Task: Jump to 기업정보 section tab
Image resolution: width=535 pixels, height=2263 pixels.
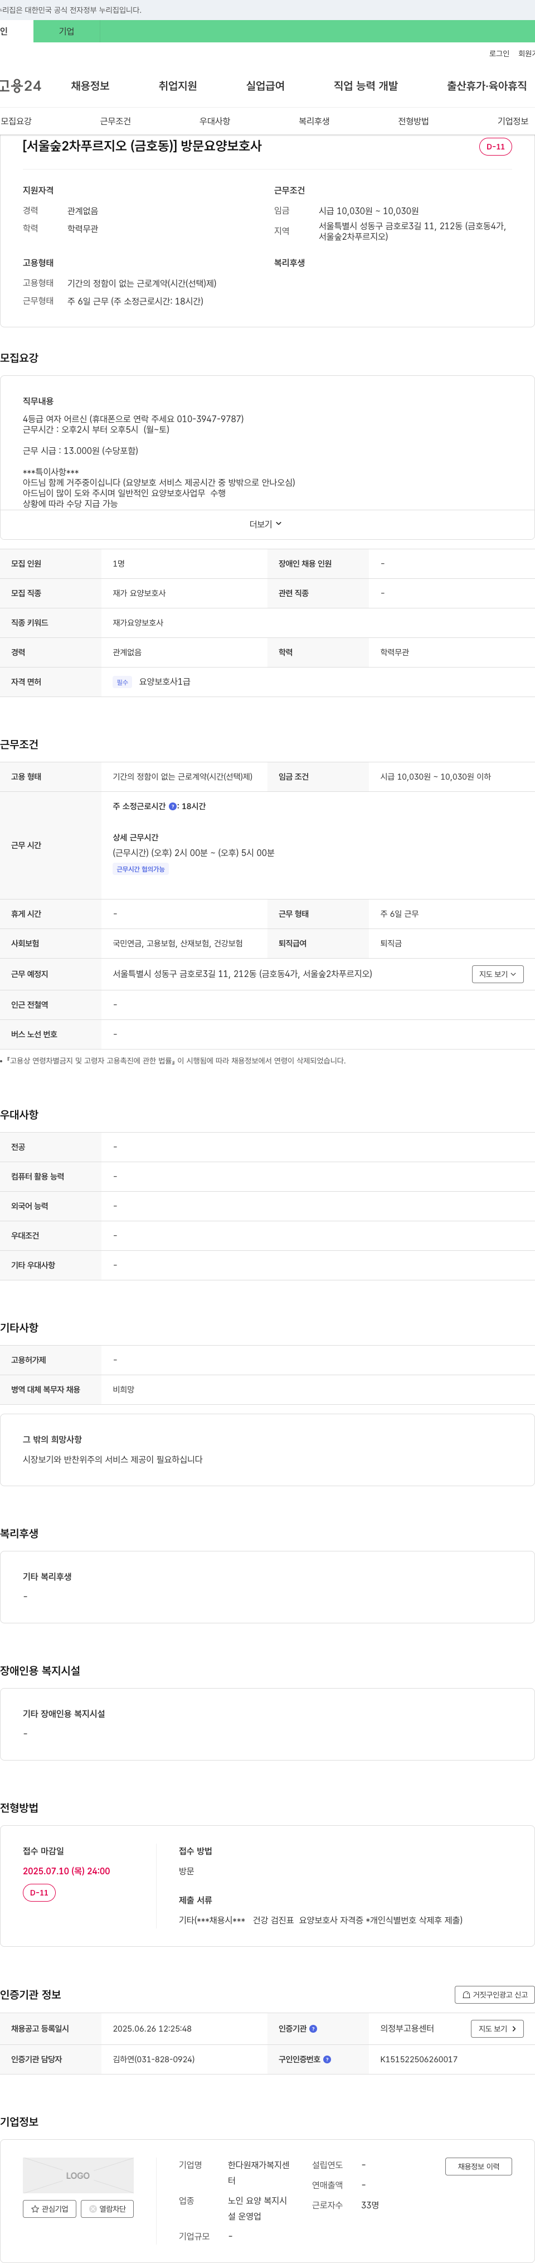Action: [x=513, y=121]
